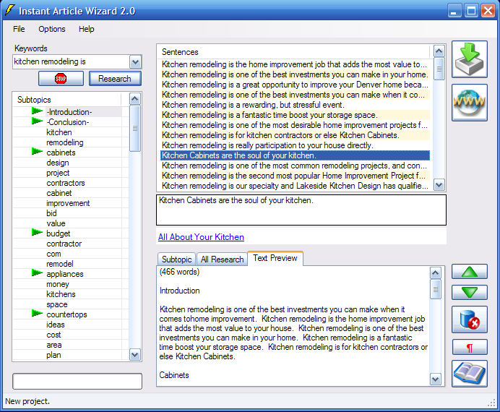Click green flag beside -Conclusion-

pos(37,121)
